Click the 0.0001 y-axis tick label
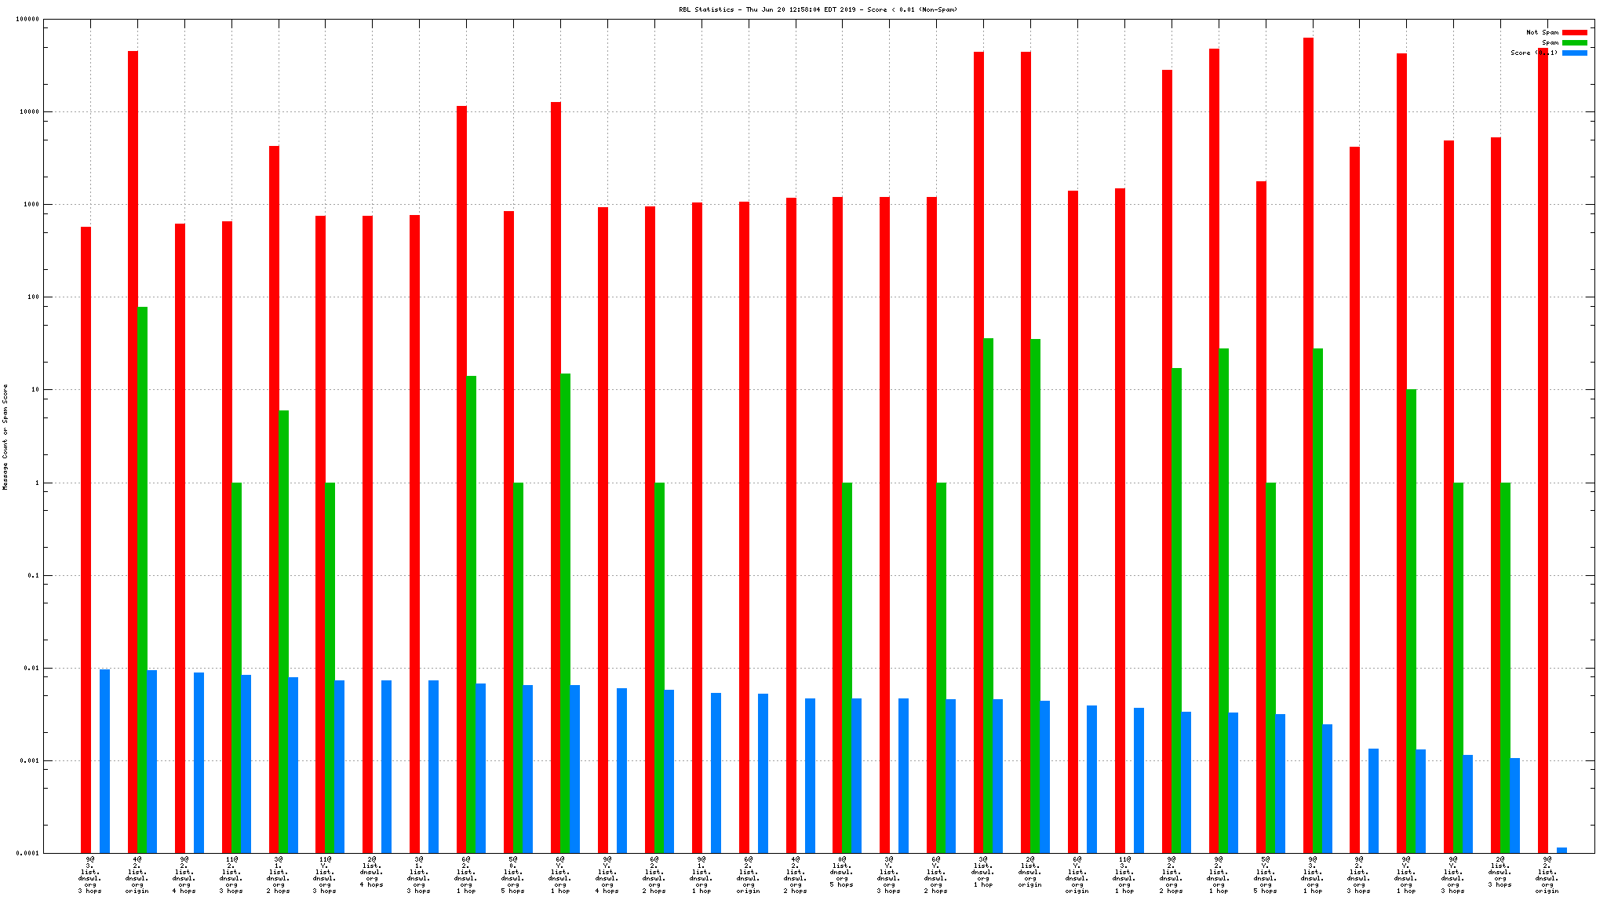This screenshot has width=1607, height=904. 27,853
